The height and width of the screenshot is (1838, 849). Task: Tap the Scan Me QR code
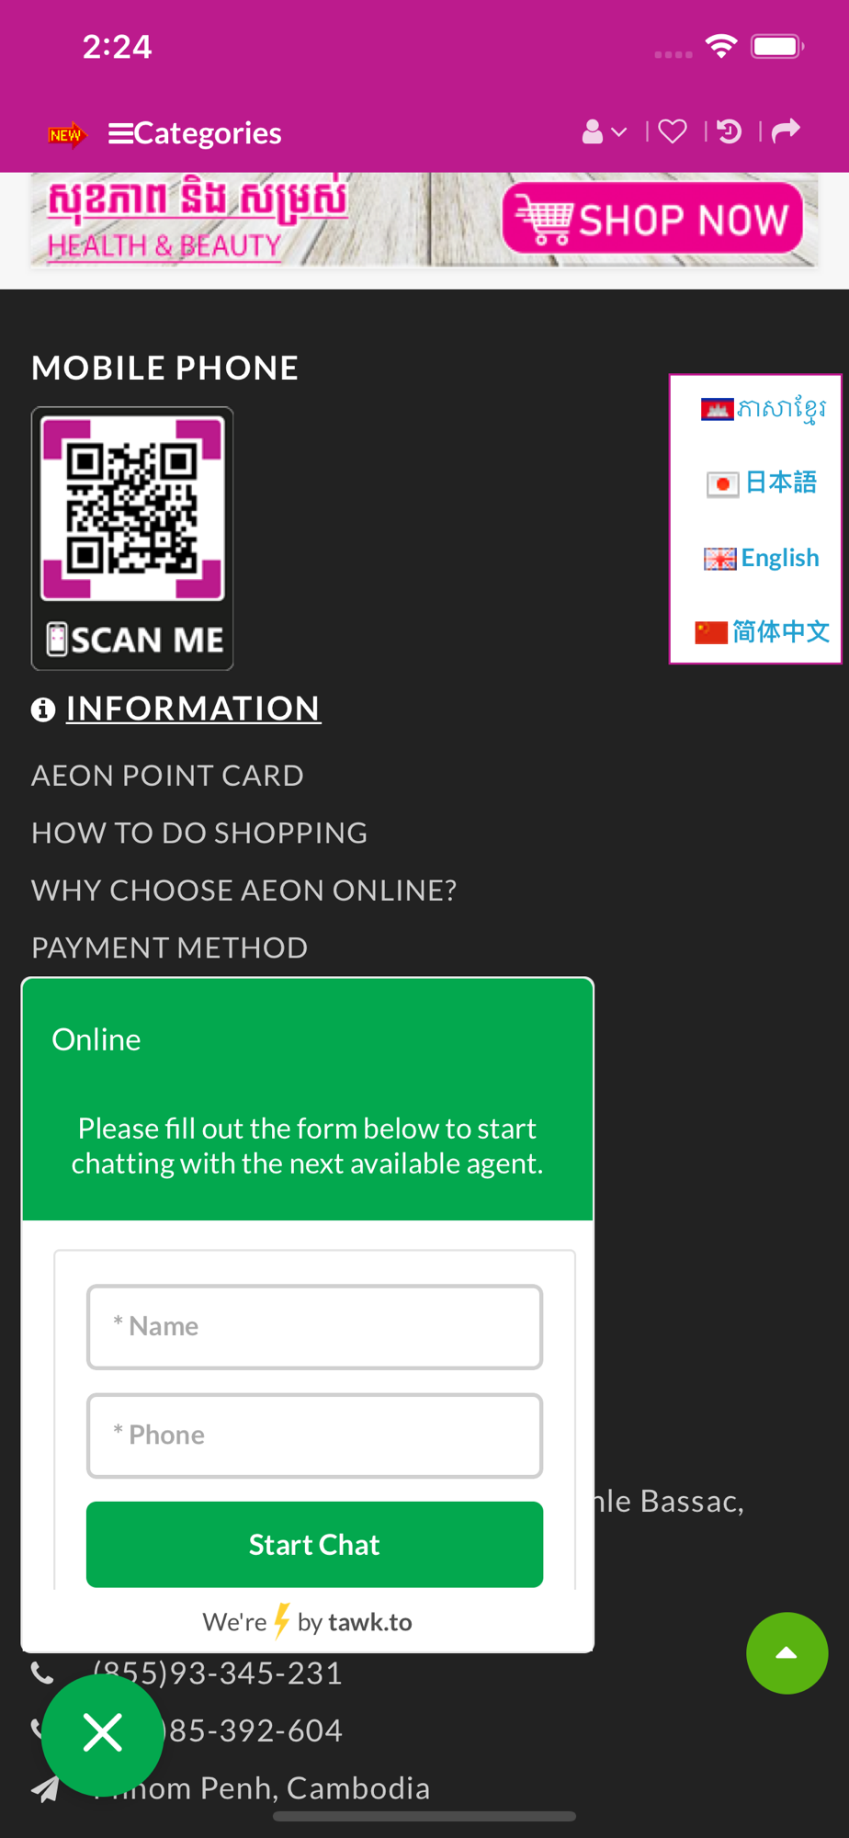pos(132,539)
